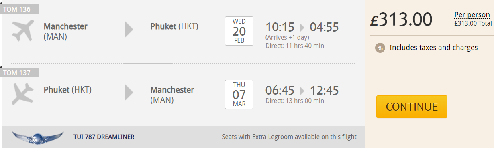Select the TOM 137 flight tag
Viewport: 494px width, 149px height.
pos(20,73)
